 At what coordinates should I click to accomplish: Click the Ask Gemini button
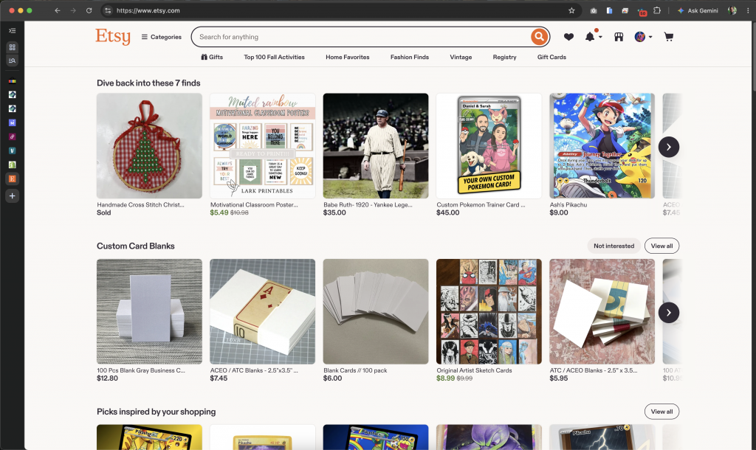pyautogui.click(x=698, y=10)
